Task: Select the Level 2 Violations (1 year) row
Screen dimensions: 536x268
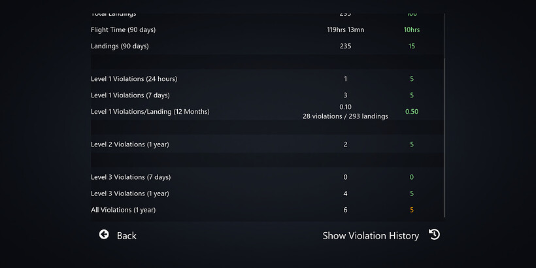Action: (x=129, y=144)
